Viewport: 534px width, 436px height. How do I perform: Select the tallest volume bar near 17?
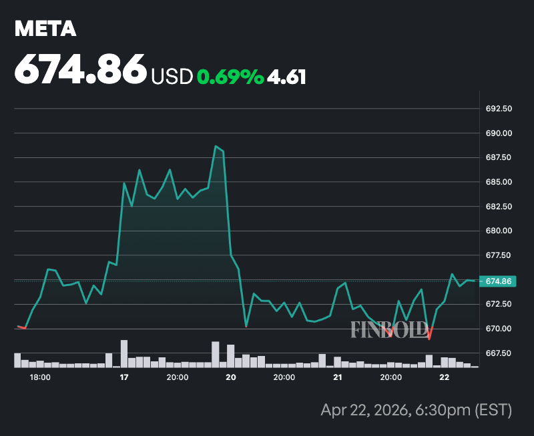(x=124, y=354)
